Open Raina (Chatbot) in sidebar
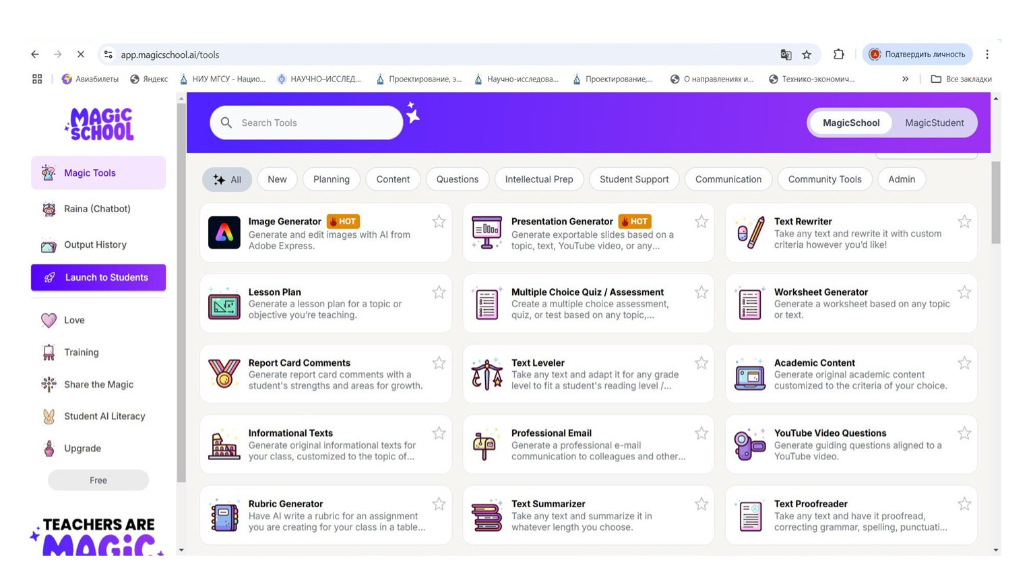The height and width of the screenshot is (582, 1033). click(98, 209)
